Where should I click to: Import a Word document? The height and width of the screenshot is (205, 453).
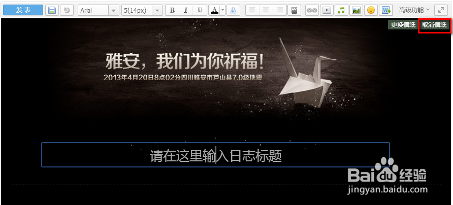coord(385,10)
